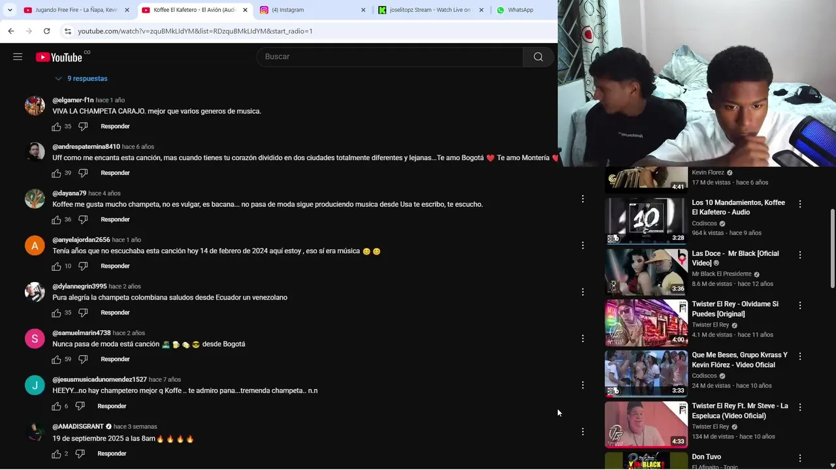The image size is (836, 470).
Task: Like the comment by @elgamer-f1n
Action: (x=56, y=127)
